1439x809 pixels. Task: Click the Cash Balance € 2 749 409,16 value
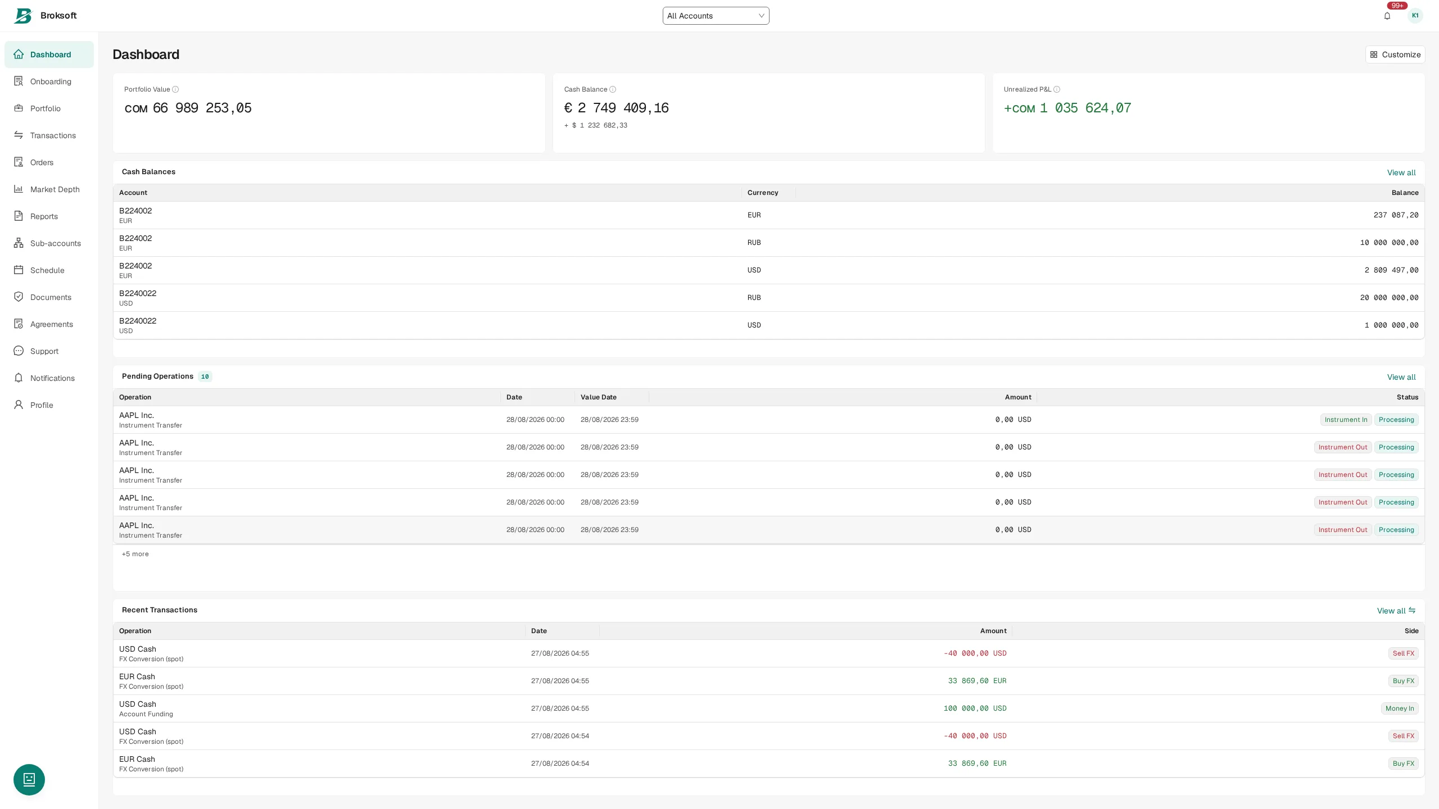click(x=616, y=108)
